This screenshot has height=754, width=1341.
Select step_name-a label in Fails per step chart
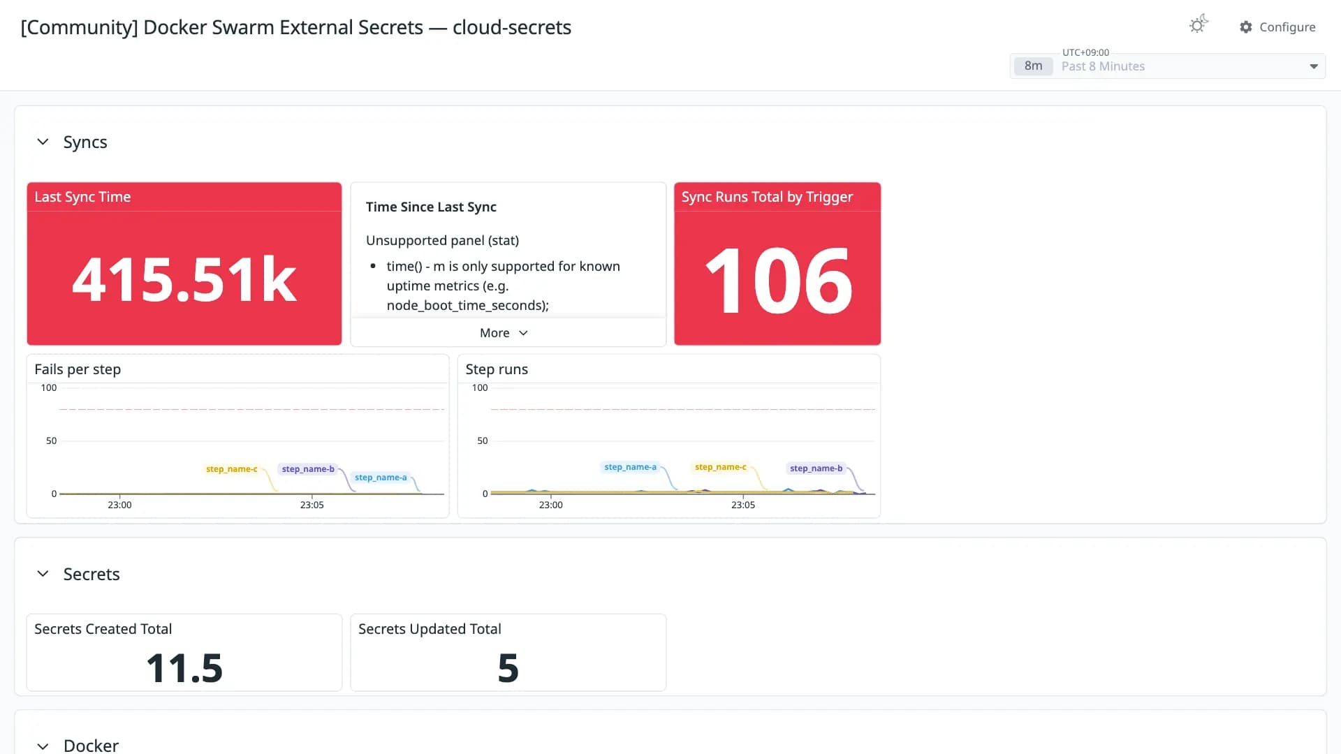(381, 478)
